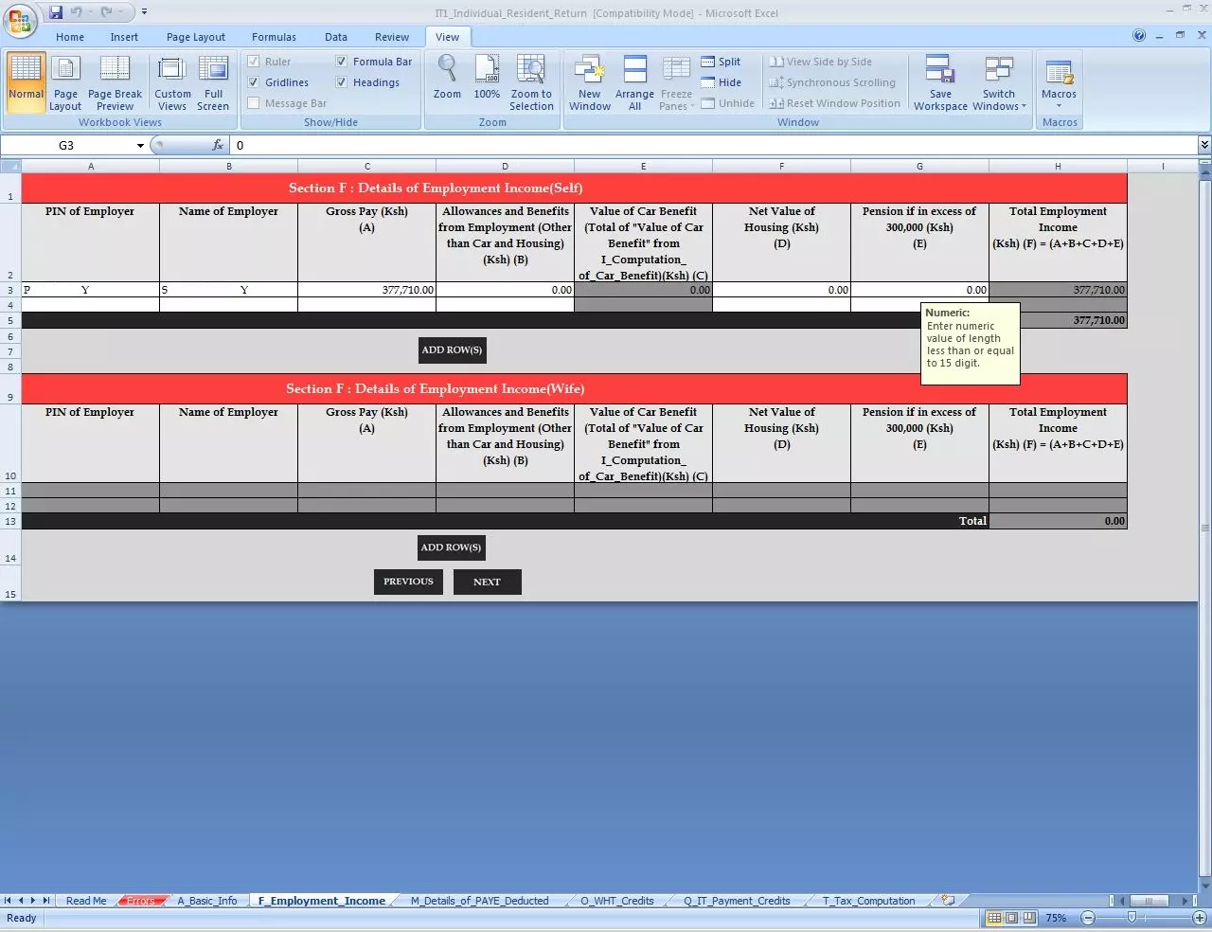Click ADD ROW(S) under Self section

pyautogui.click(x=453, y=349)
